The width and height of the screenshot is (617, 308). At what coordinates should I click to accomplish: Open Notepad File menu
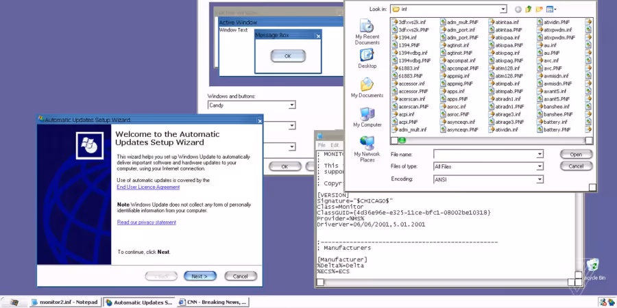tap(322, 145)
